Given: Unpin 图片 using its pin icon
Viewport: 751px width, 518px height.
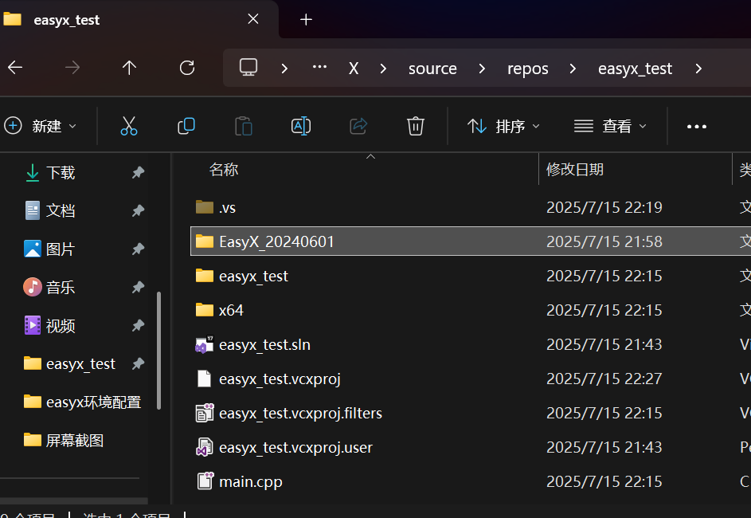Looking at the screenshot, I should point(138,249).
